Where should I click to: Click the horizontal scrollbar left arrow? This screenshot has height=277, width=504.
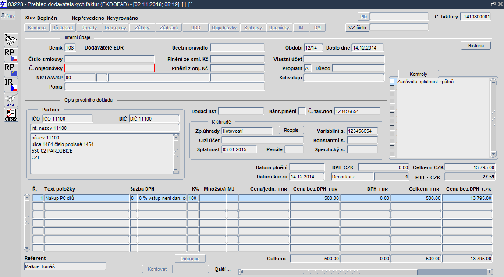(242, 272)
